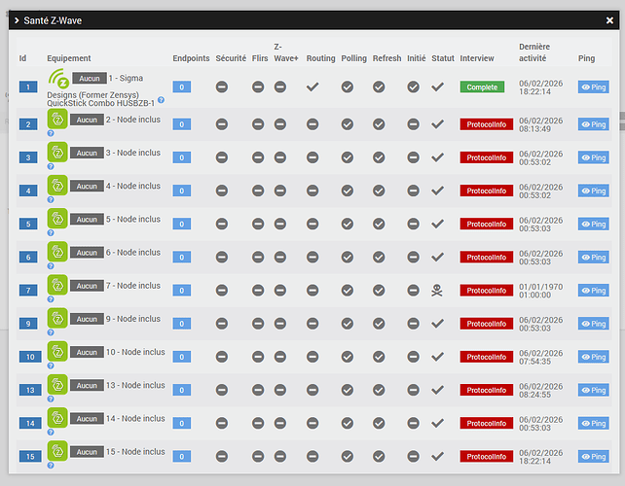The image size is (625, 486).
Task: Click the Routing minus icon for node 9
Action: click(312, 324)
